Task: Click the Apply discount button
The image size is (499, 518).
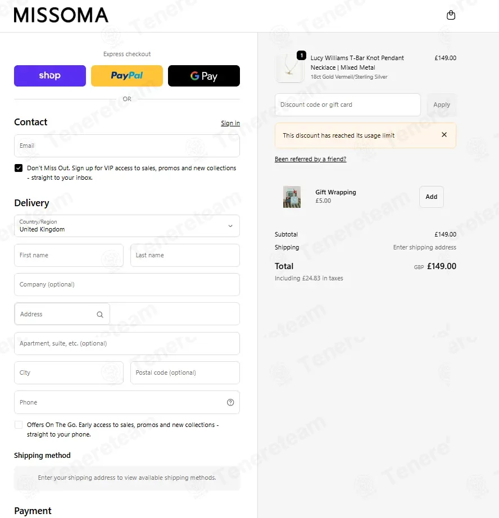Action: click(x=442, y=104)
